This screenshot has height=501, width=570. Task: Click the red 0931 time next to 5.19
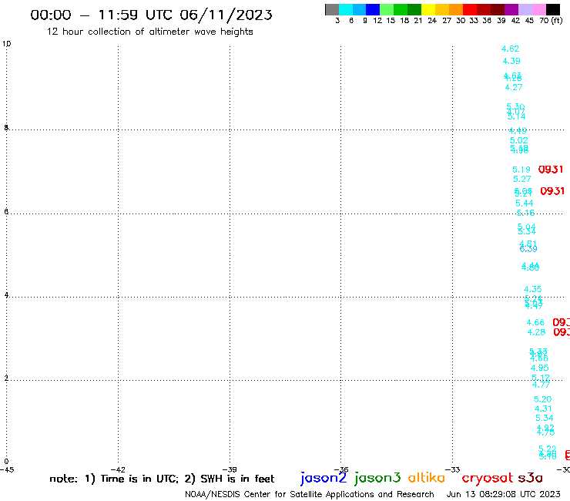click(551, 170)
